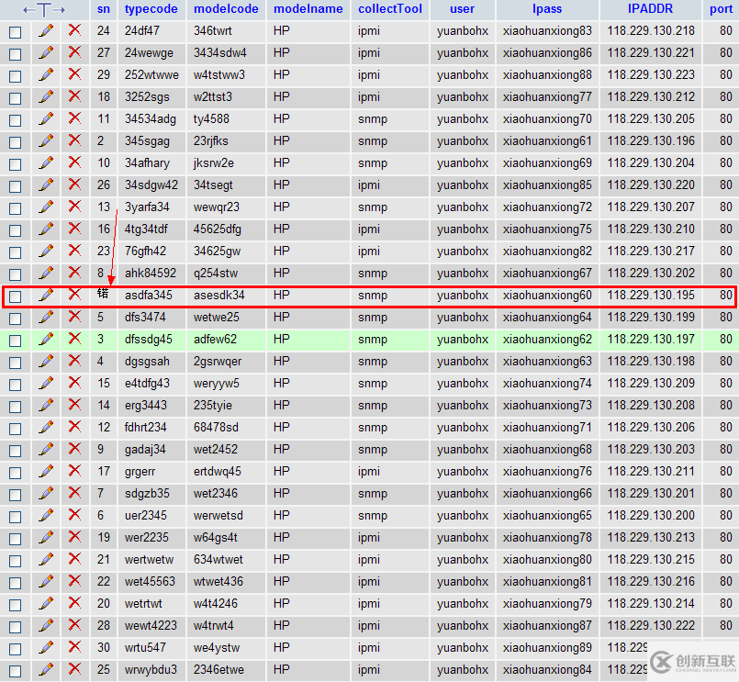Select cell xiaohuanxiong60 in Ipass column
The width and height of the screenshot is (739, 682).
(547, 295)
